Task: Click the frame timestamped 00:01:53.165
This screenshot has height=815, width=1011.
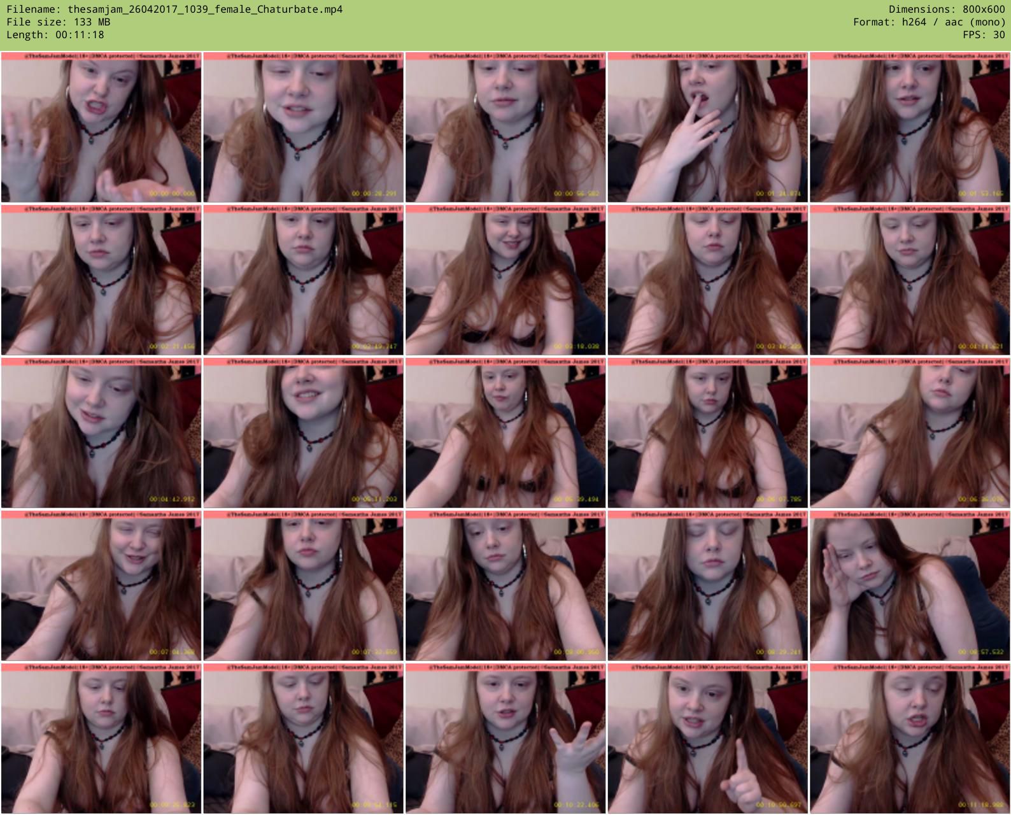Action: pyautogui.click(x=910, y=127)
